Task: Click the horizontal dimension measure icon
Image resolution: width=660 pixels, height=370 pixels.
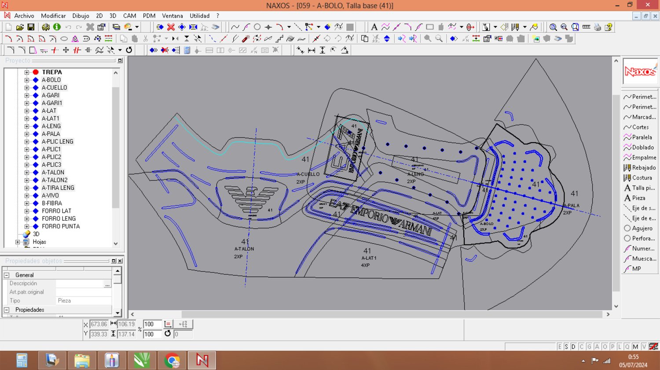Action: (x=312, y=50)
